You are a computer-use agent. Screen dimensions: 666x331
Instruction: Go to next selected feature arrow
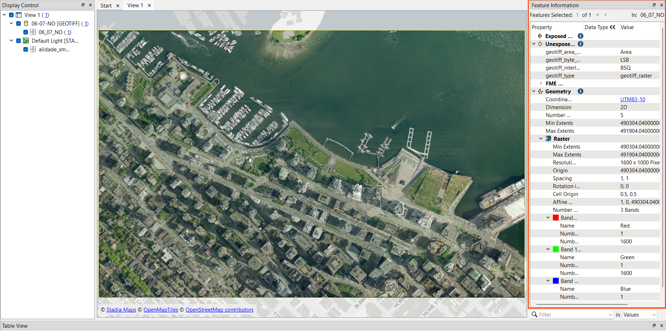point(605,15)
